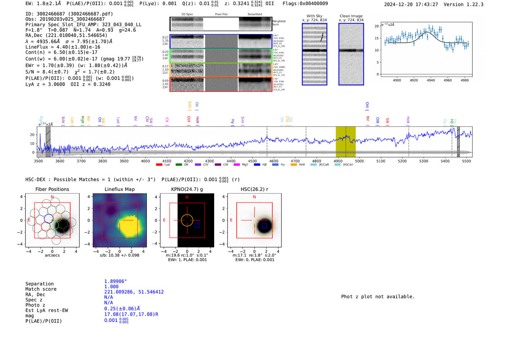509x346 pixels.
Task: Click the m:19.6 rc:1.0" s:0.1" caption
Action: pos(187,255)
